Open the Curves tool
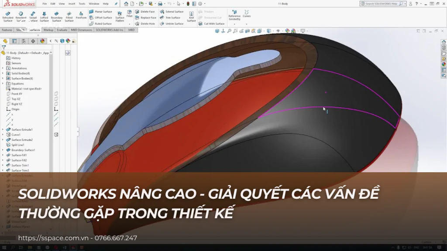The image size is (447, 251). pos(247,14)
